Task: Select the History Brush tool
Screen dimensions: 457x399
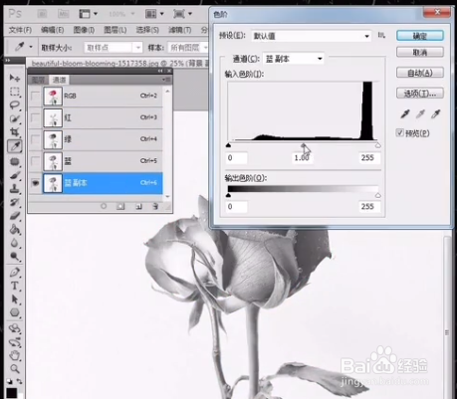Action: click(15, 202)
